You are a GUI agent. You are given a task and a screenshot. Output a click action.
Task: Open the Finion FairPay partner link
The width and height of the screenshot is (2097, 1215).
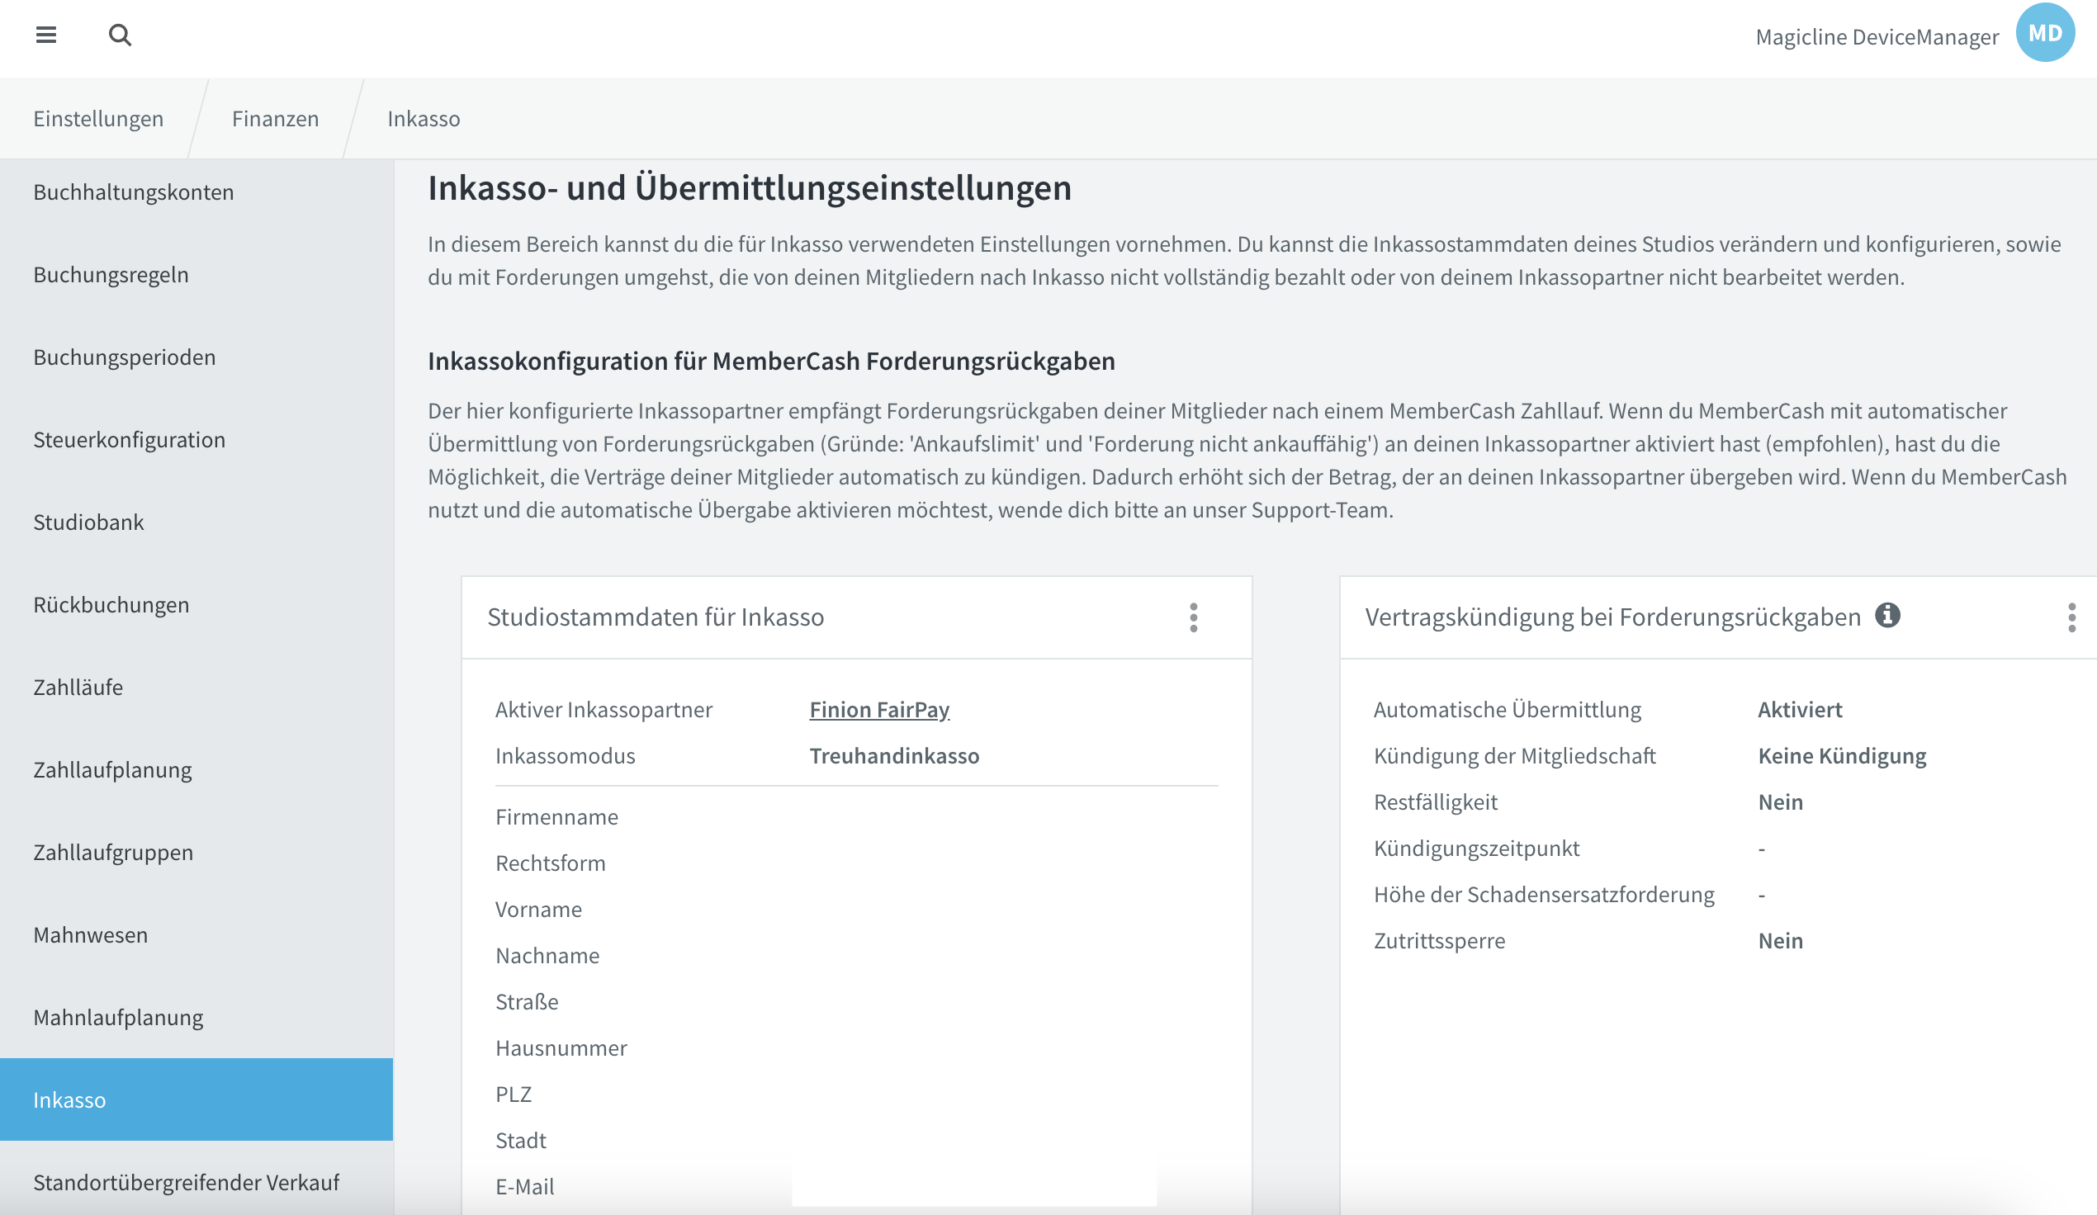pos(879,709)
